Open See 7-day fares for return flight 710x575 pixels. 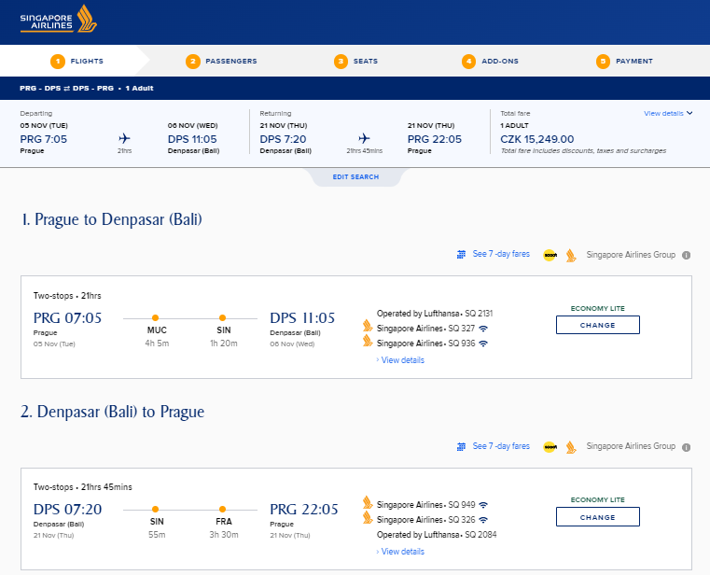coord(501,446)
